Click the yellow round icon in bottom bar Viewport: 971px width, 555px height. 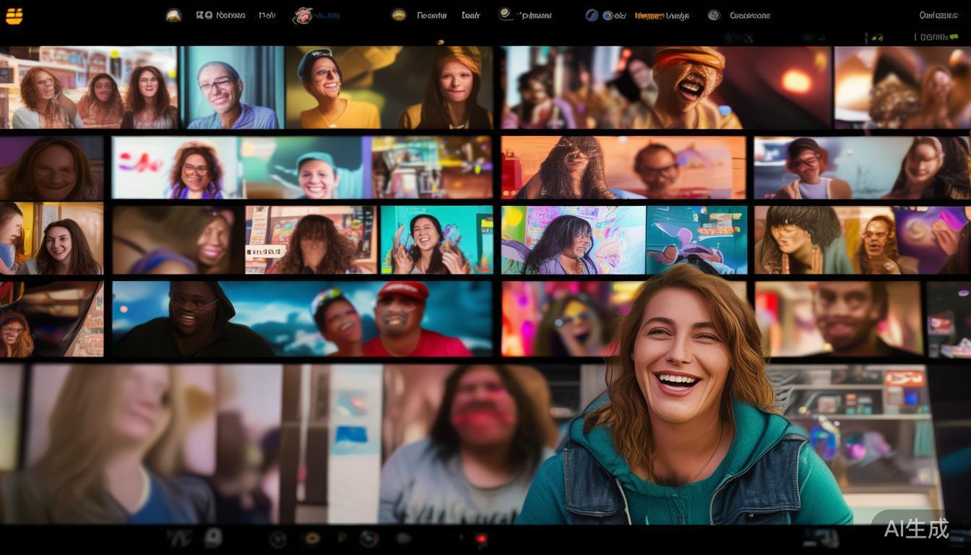[312, 538]
